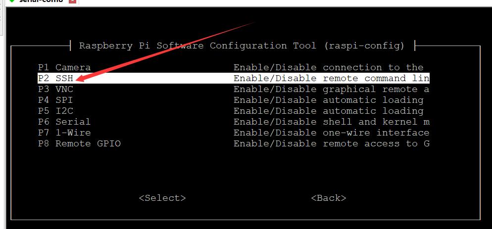Go back using the <Back> button
Viewport: 492px width, 229px height.
[x=329, y=198]
